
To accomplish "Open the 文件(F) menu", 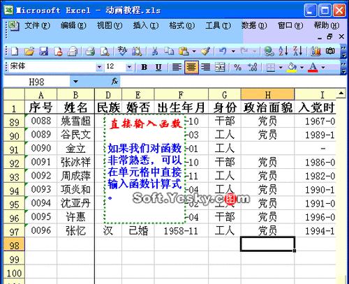I will click(x=37, y=25).
